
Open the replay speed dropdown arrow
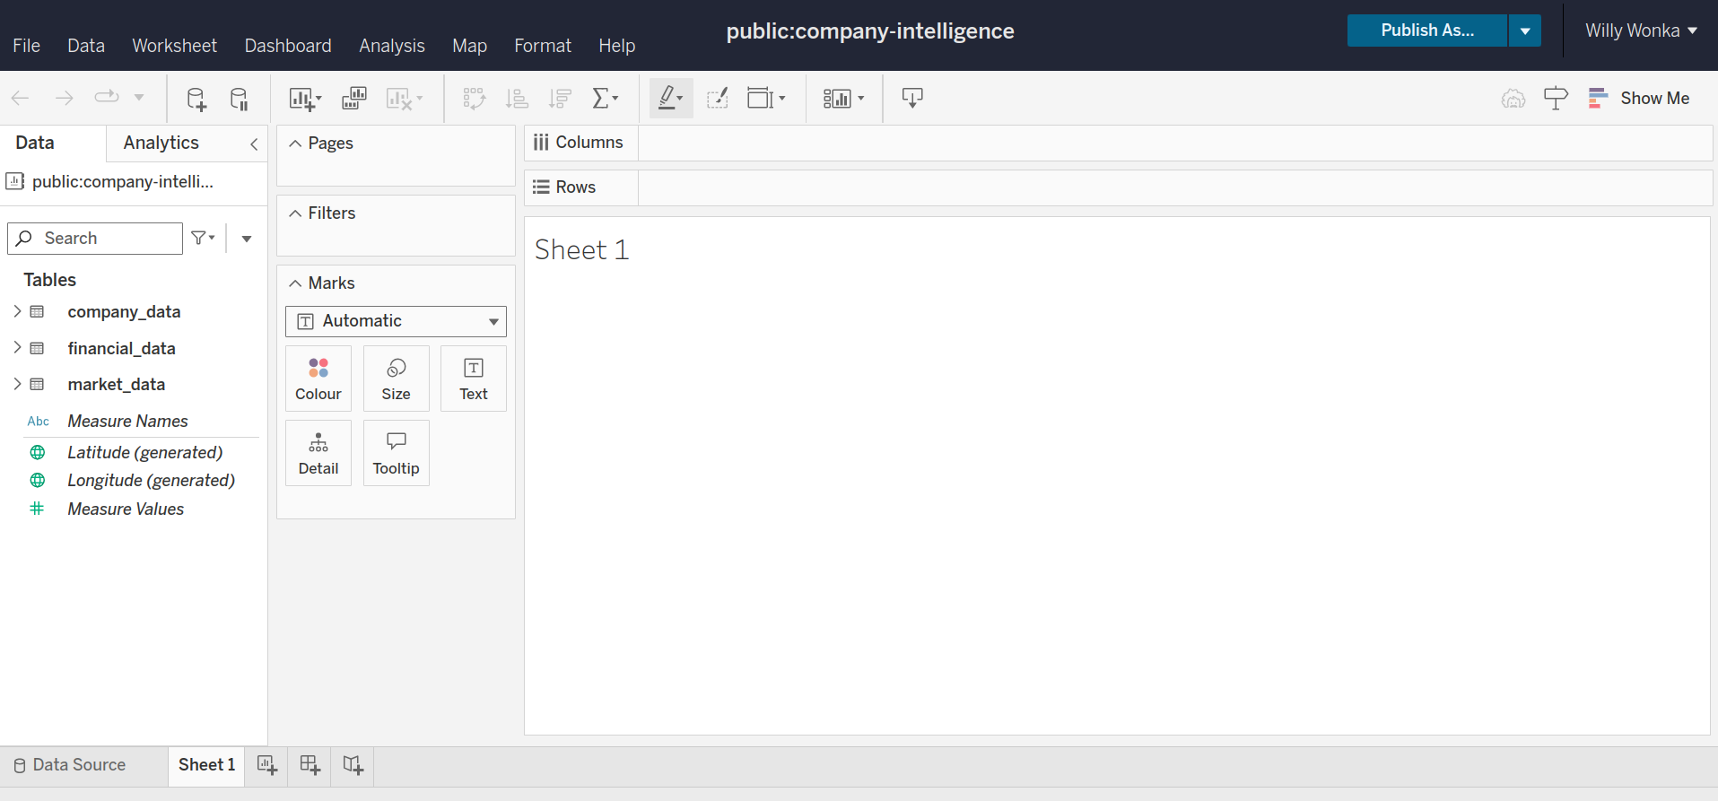click(139, 98)
